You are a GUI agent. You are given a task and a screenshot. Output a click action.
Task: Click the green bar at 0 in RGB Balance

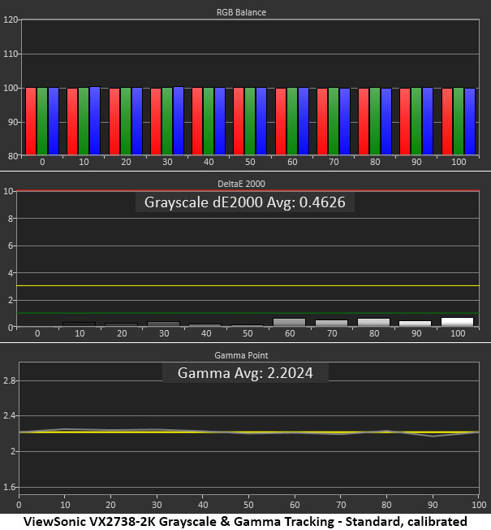coord(42,121)
